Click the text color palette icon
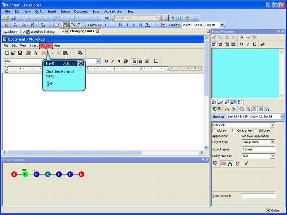This screenshot has height=215, width=287. click(263, 44)
